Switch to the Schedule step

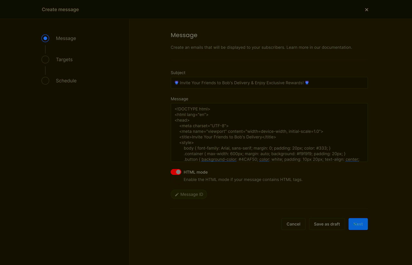point(66,80)
